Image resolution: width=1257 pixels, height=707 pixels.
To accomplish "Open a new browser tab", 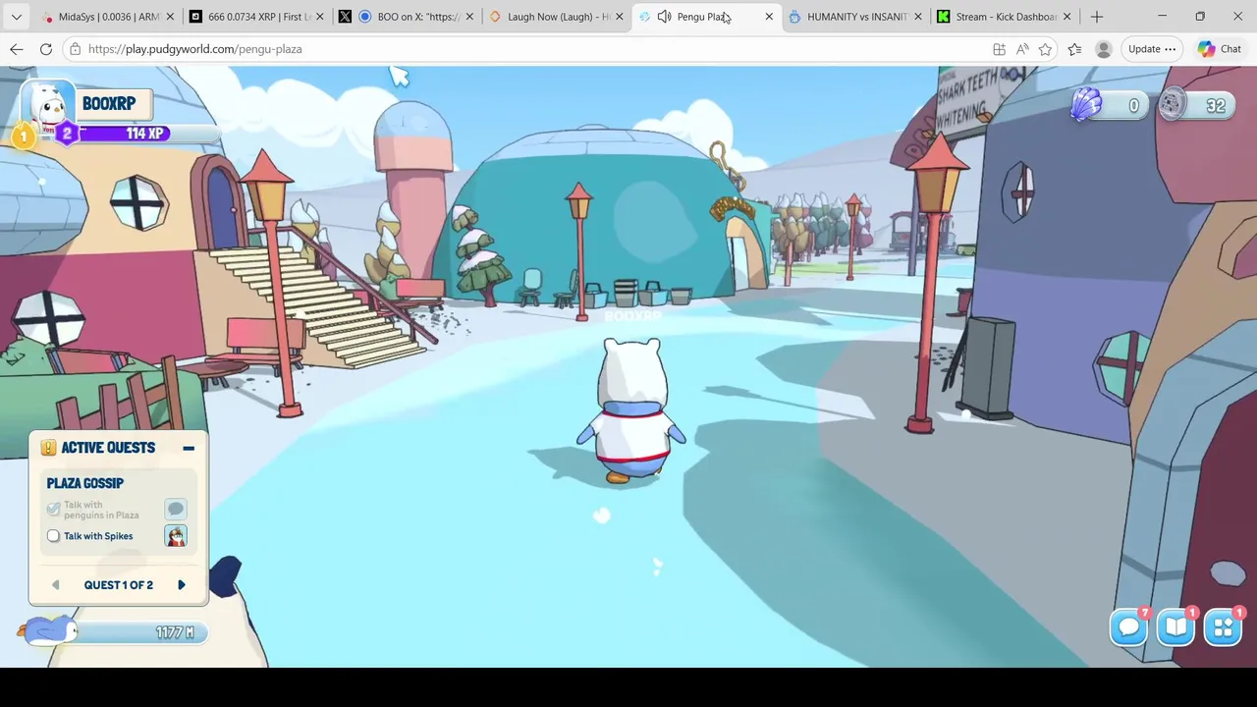I will coord(1097,17).
